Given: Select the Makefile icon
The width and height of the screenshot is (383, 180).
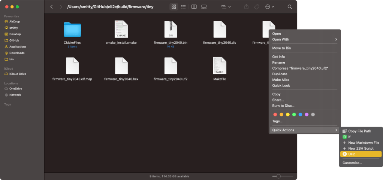Looking at the screenshot, I should 220,65.
